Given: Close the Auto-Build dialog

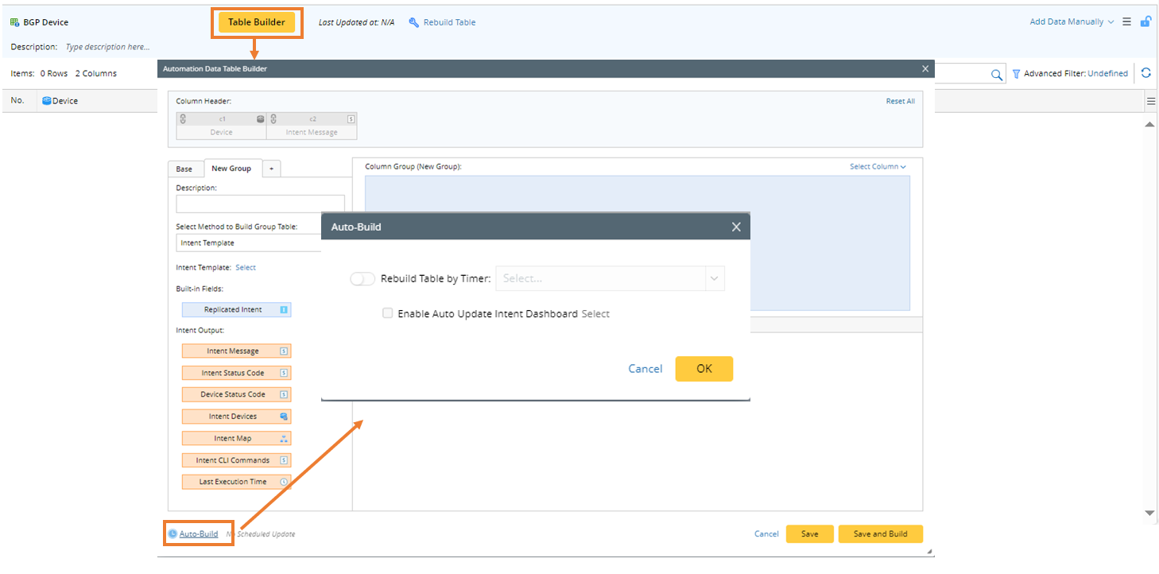Looking at the screenshot, I should click(x=736, y=227).
